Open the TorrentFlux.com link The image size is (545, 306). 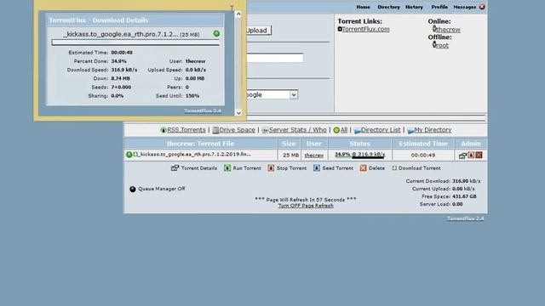365,29
